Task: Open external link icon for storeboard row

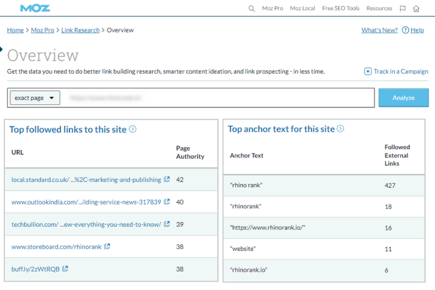Action: coord(107,246)
